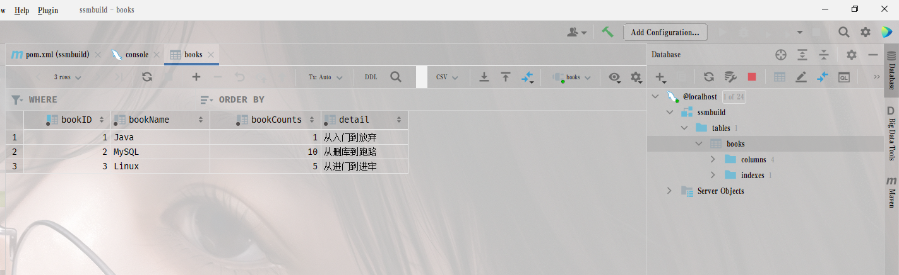Click the build hammer icon
Screen dimensions: 899x275
607,32
